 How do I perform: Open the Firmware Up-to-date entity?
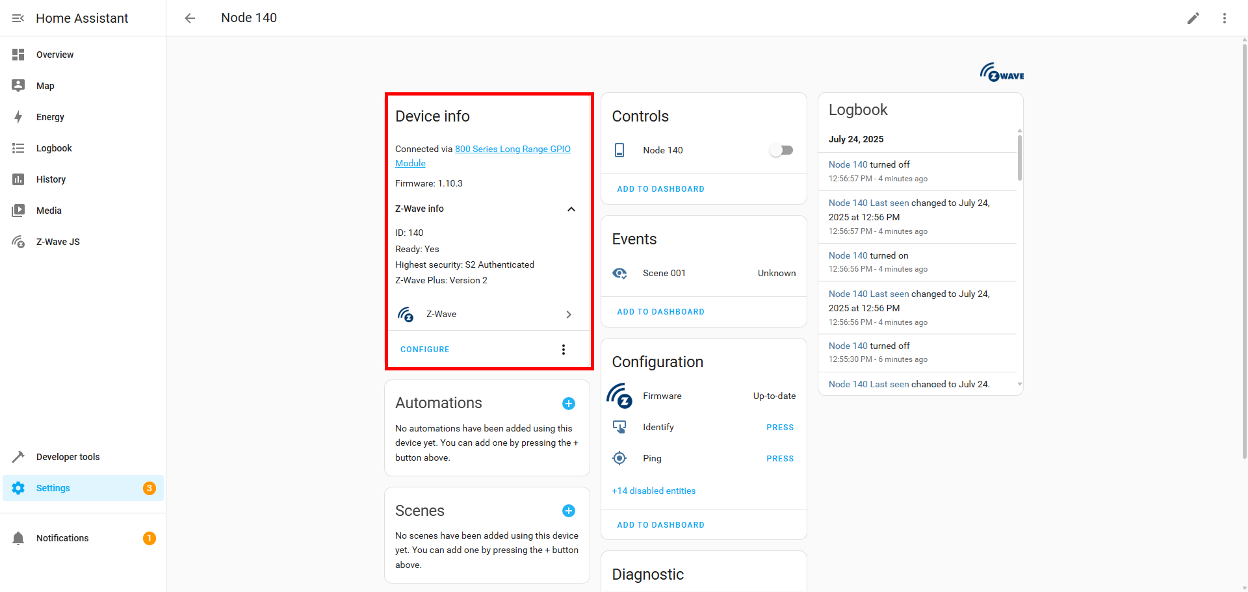(704, 396)
